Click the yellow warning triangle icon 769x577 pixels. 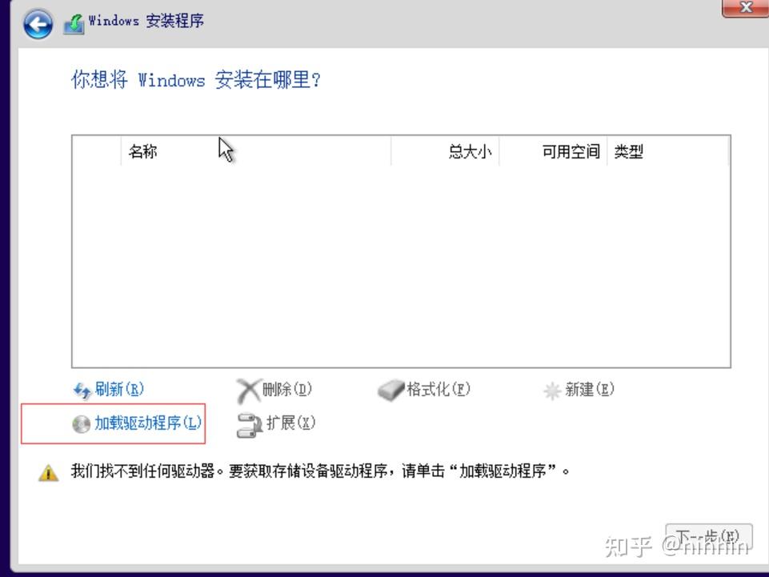point(49,473)
